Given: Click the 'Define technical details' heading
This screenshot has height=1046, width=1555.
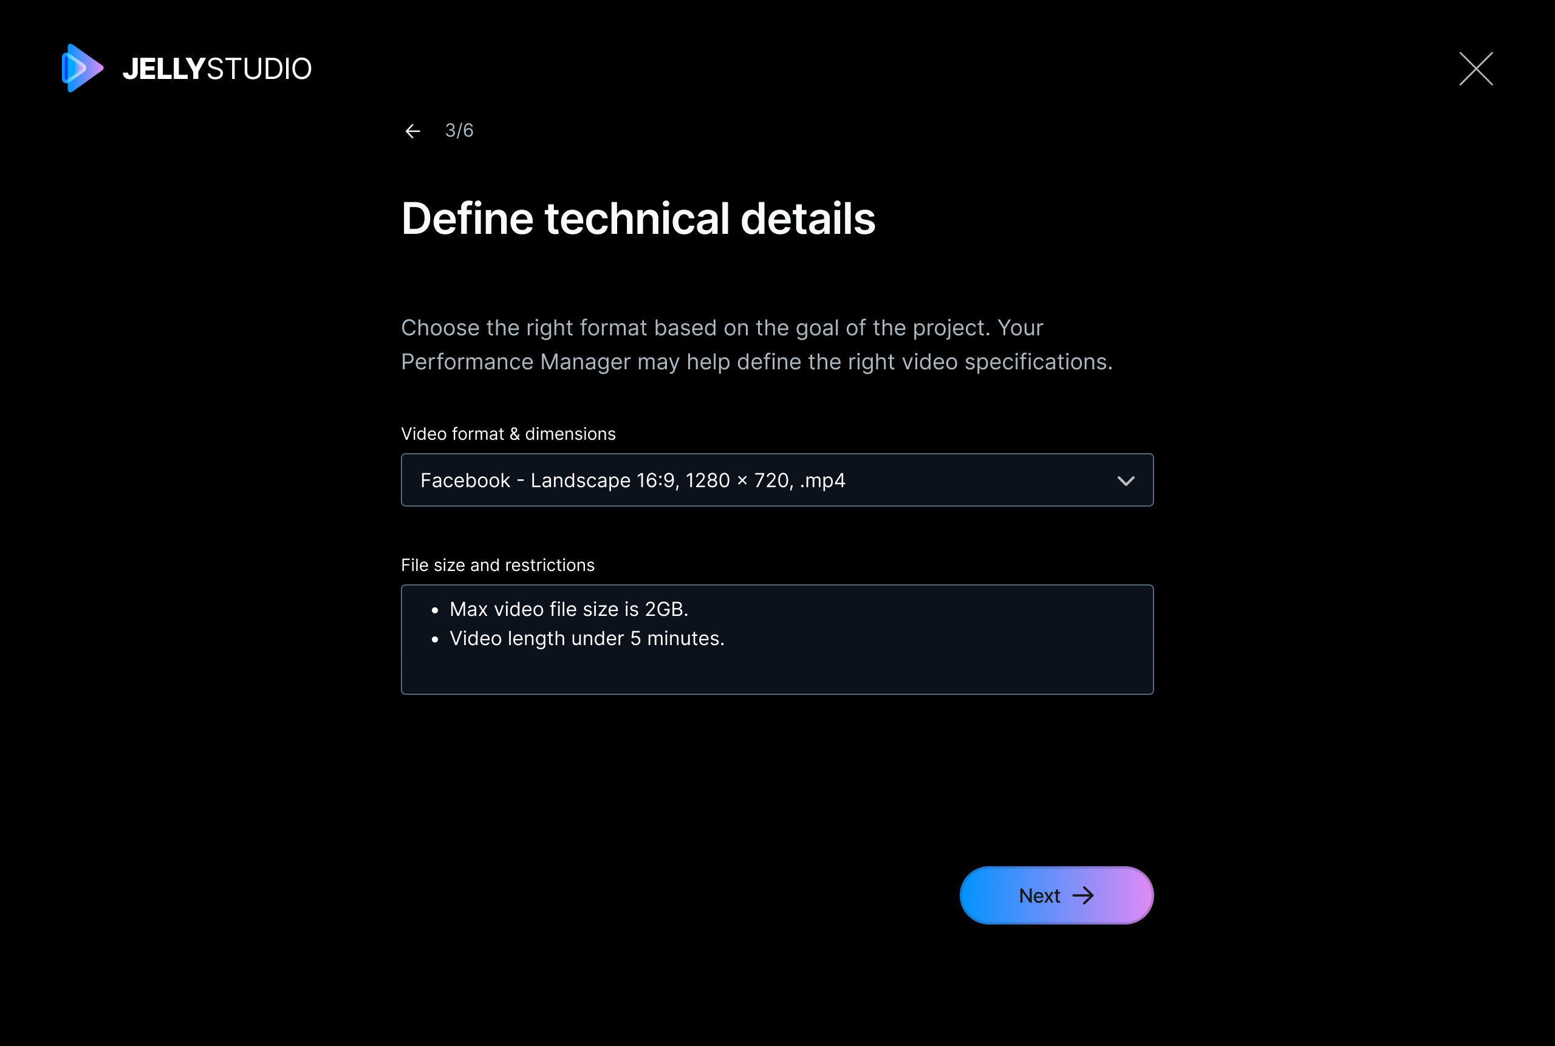Looking at the screenshot, I should pyautogui.click(x=638, y=219).
